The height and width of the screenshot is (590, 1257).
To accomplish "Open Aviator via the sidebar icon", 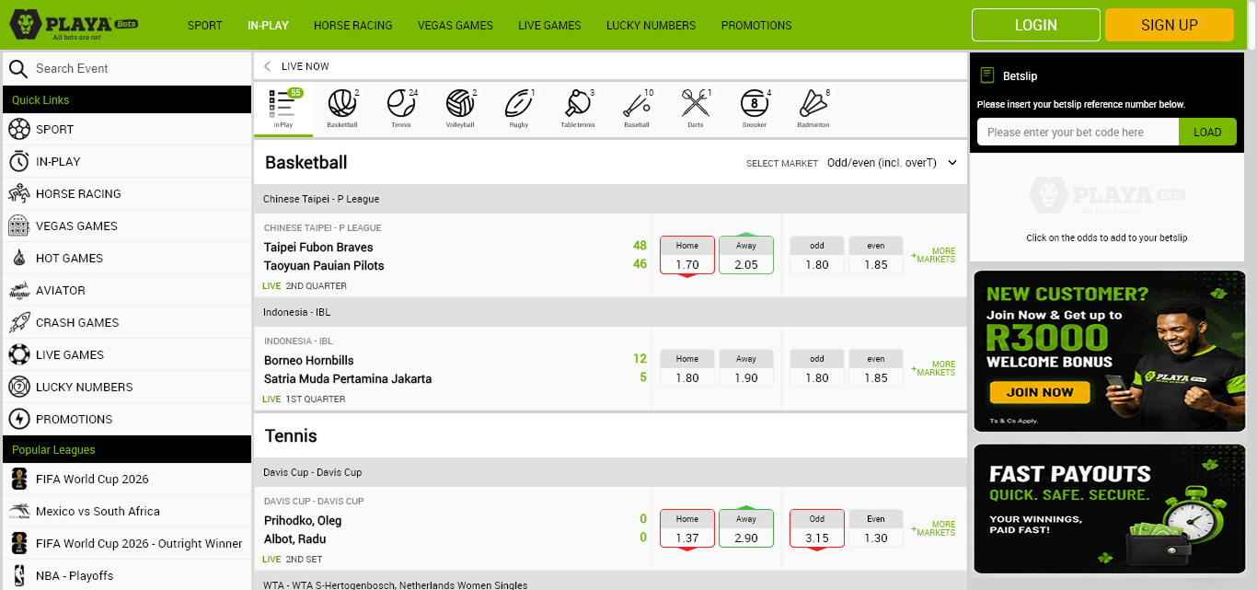I will tap(18, 290).
